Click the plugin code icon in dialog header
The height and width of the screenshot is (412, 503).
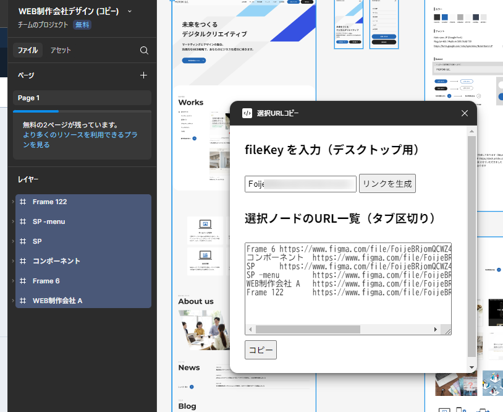(247, 113)
